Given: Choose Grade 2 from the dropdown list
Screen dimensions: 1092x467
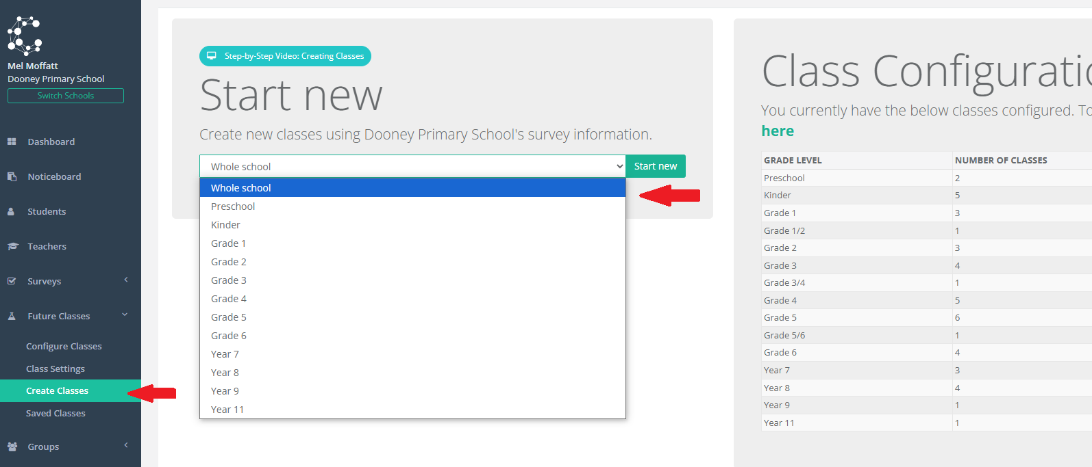Looking at the screenshot, I should point(412,262).
